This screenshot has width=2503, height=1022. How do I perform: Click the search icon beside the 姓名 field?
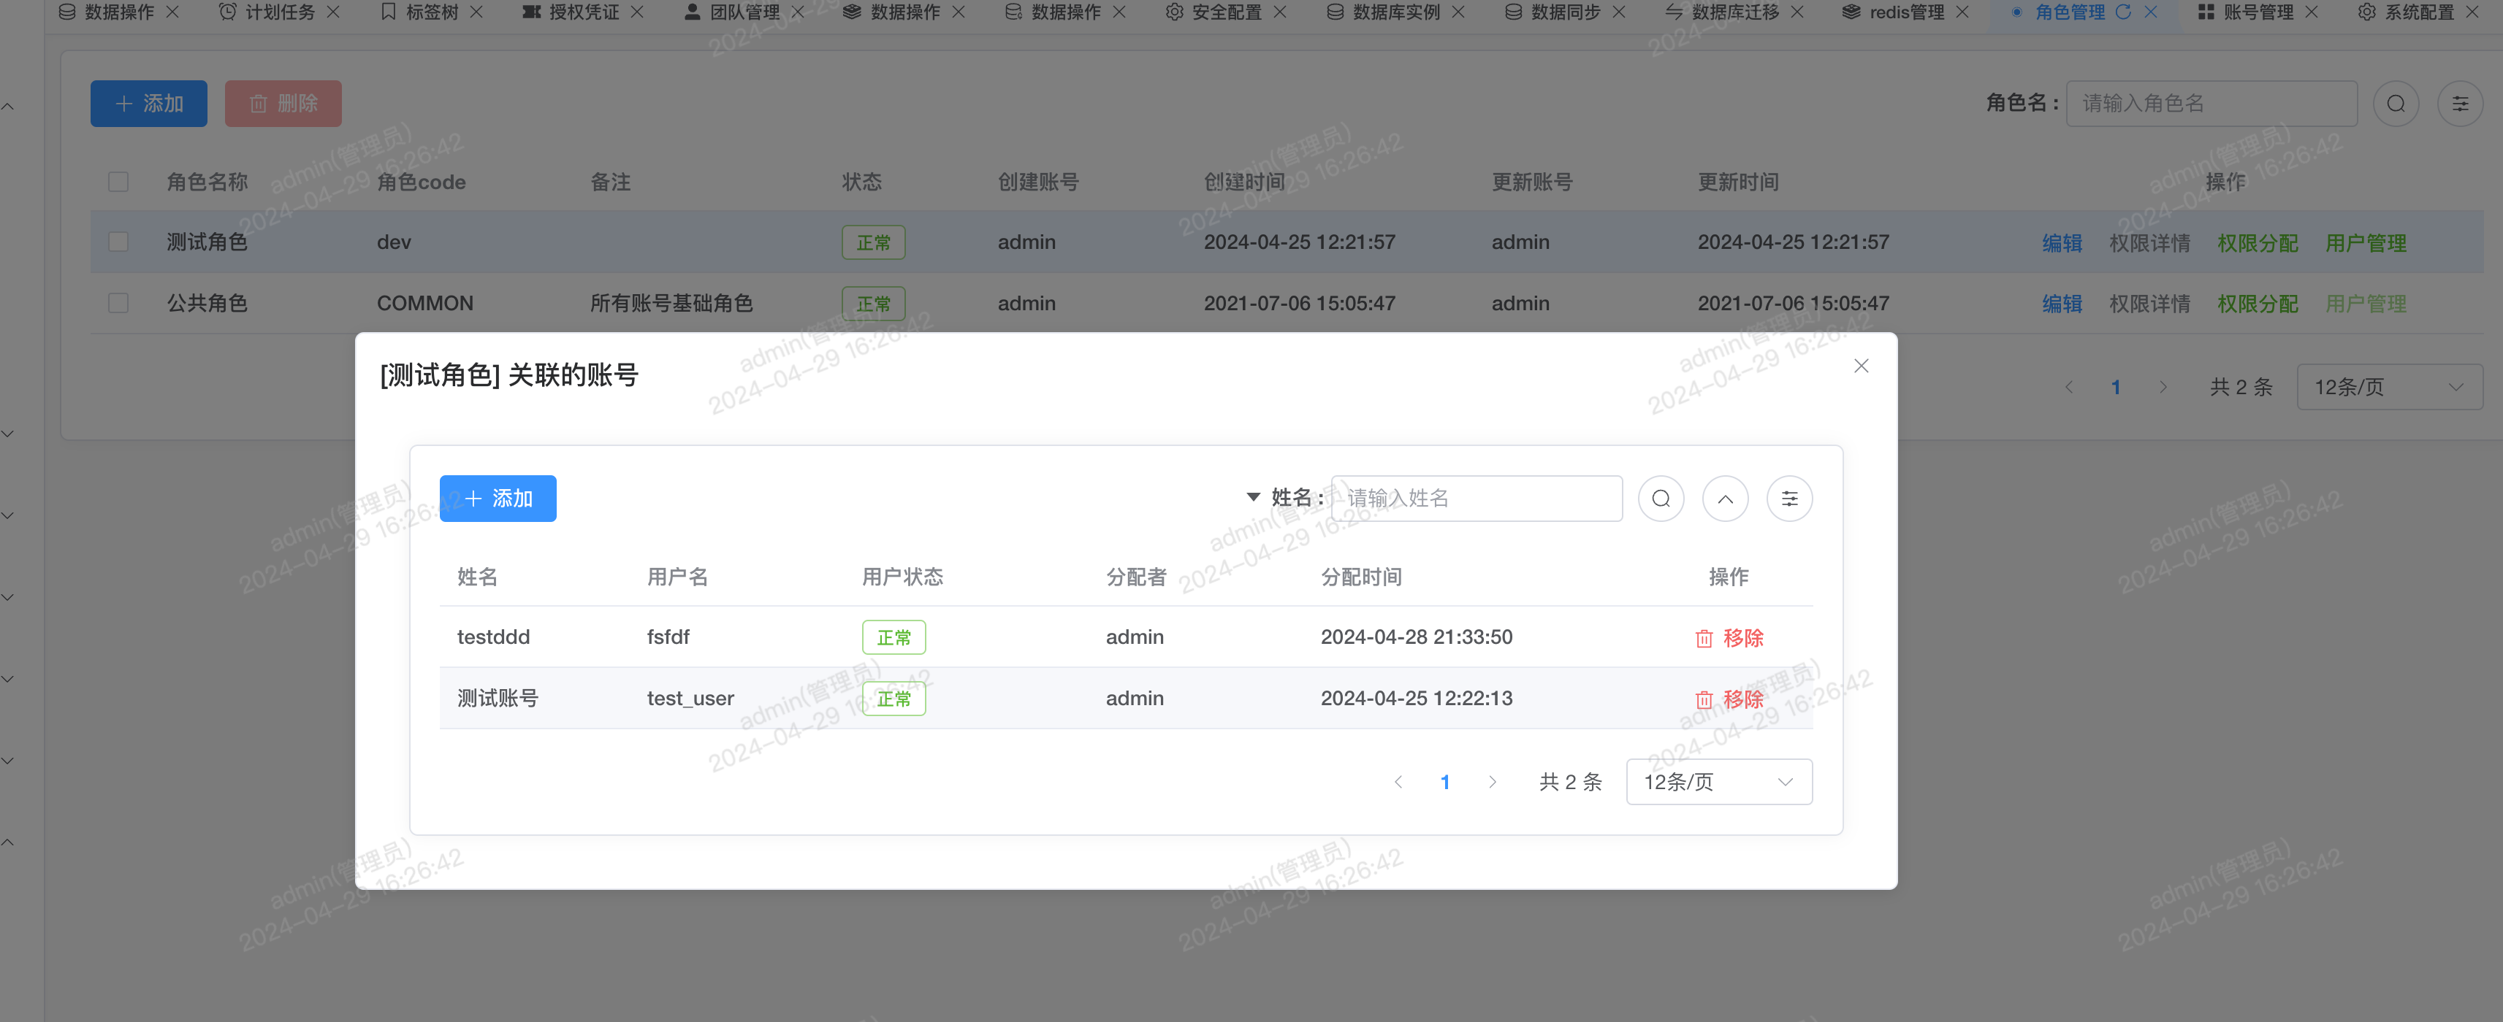(x=1661, y=499)
